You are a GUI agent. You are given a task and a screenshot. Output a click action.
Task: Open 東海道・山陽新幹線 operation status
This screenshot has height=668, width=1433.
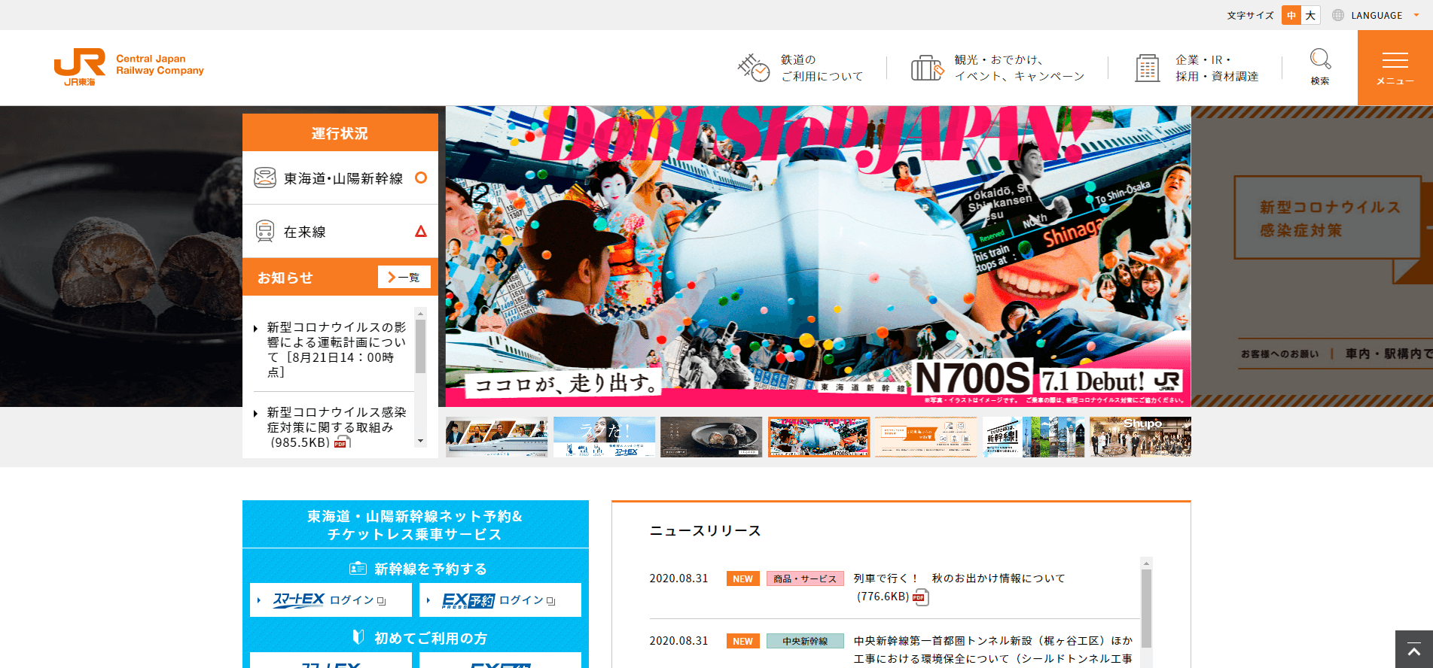pos(340,178)
